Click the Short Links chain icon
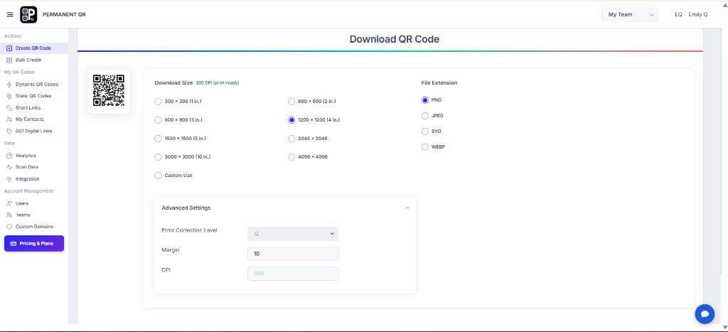 click(9, 108)
